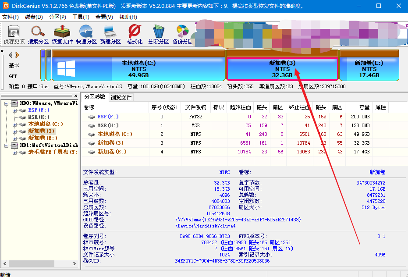Click the GUID path \\?\Volume{132fa921...} value
The height and width of the screenshot is (277, 408).
[238, 220]
